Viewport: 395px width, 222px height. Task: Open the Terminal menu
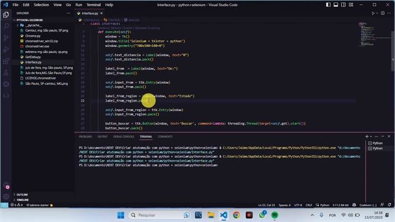coord(93,5)
